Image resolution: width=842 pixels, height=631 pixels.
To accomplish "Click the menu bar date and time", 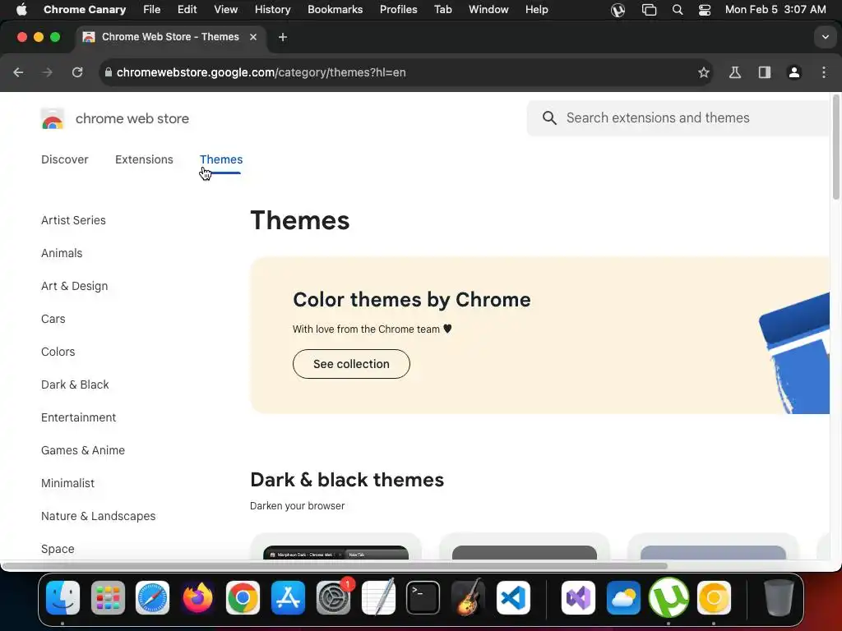I will (x=775, y=9).
